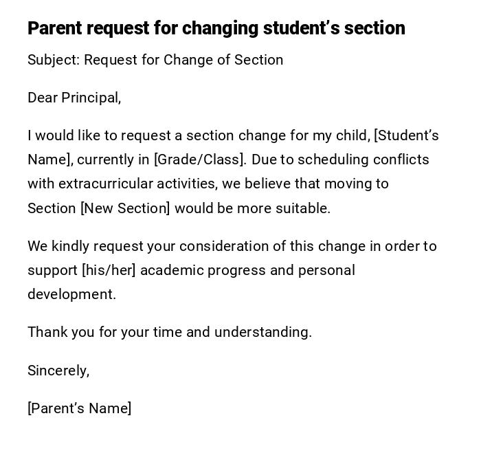Click the title "Parent request for changing student's section"
The width and height of the screenshot is (481, 451).
(x=216, y=28)
